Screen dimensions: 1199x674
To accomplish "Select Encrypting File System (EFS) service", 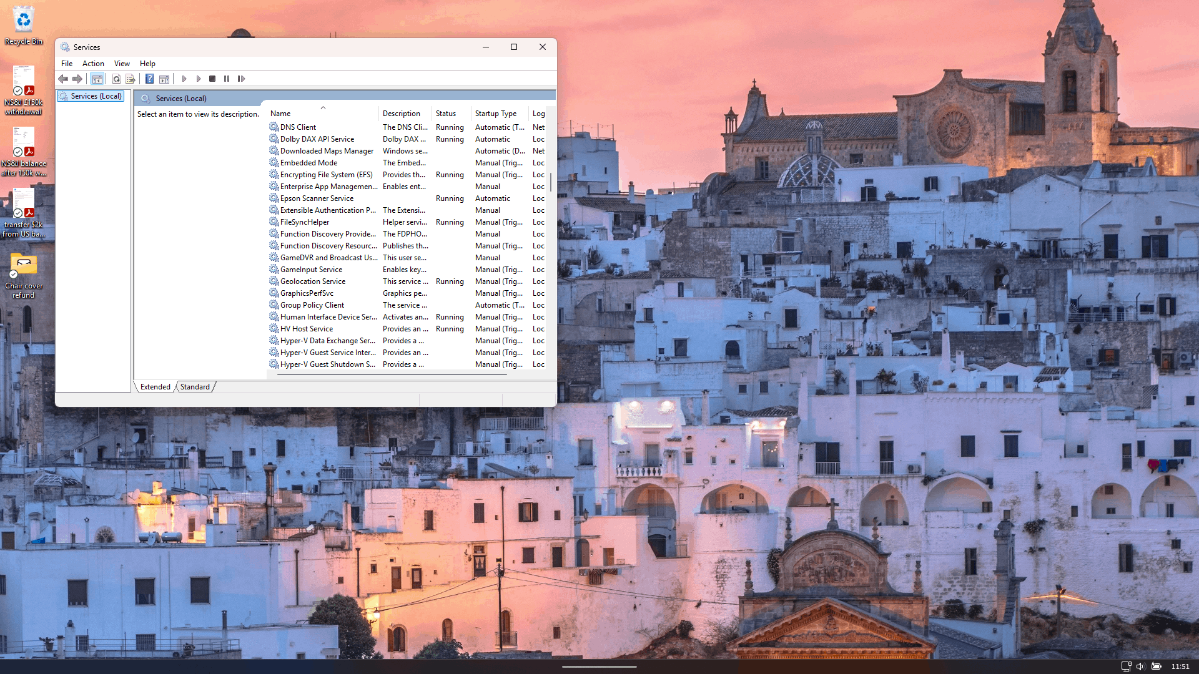I will [x=406, y=175].
